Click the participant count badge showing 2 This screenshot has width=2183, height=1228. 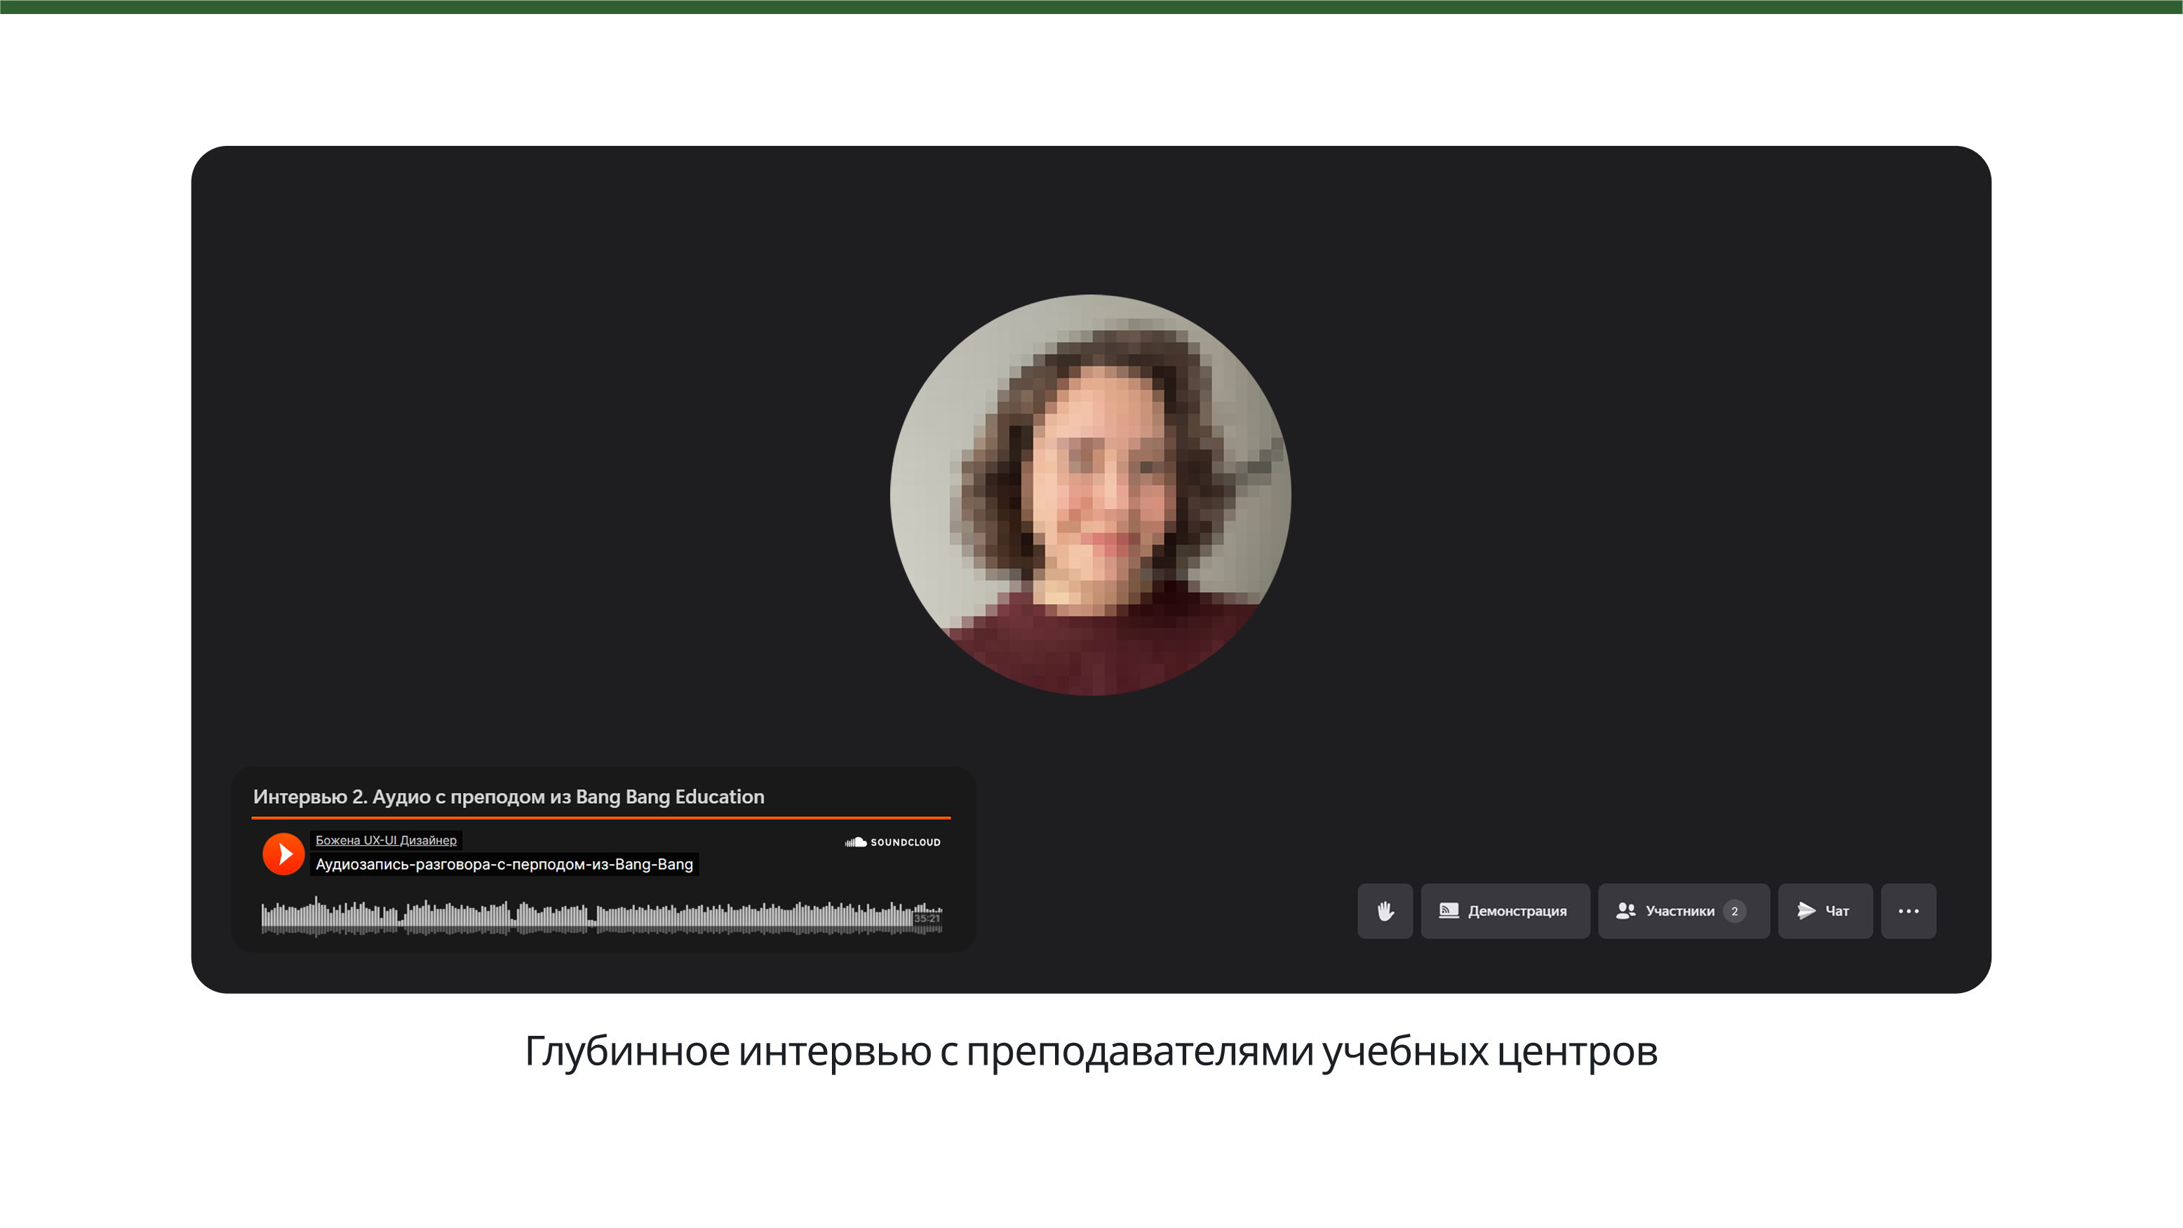pyautogui.click(x=1734, y=911)
